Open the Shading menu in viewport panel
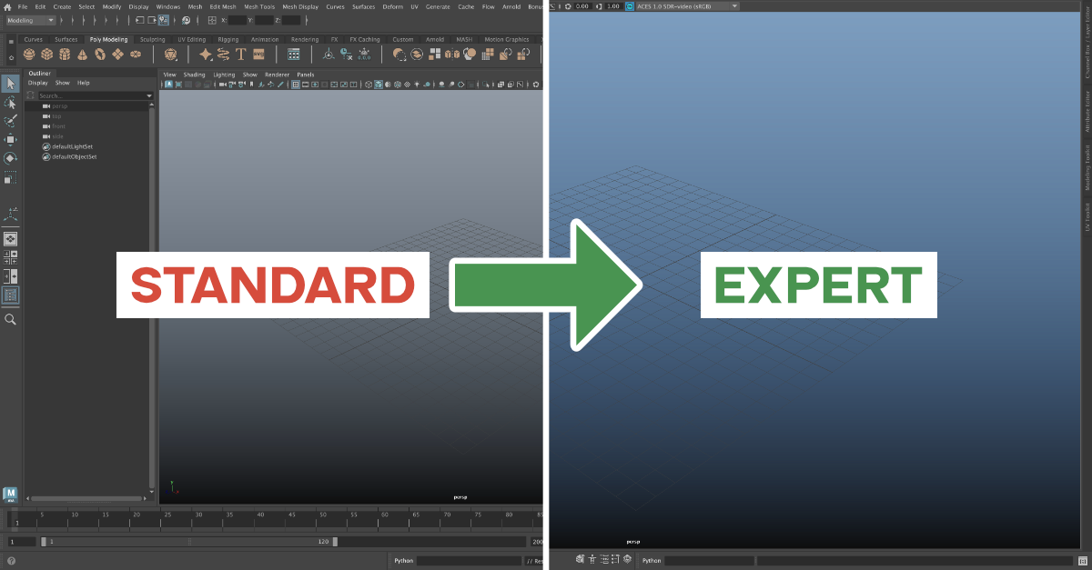This screenshot has height=570, width=1092. 195,75
